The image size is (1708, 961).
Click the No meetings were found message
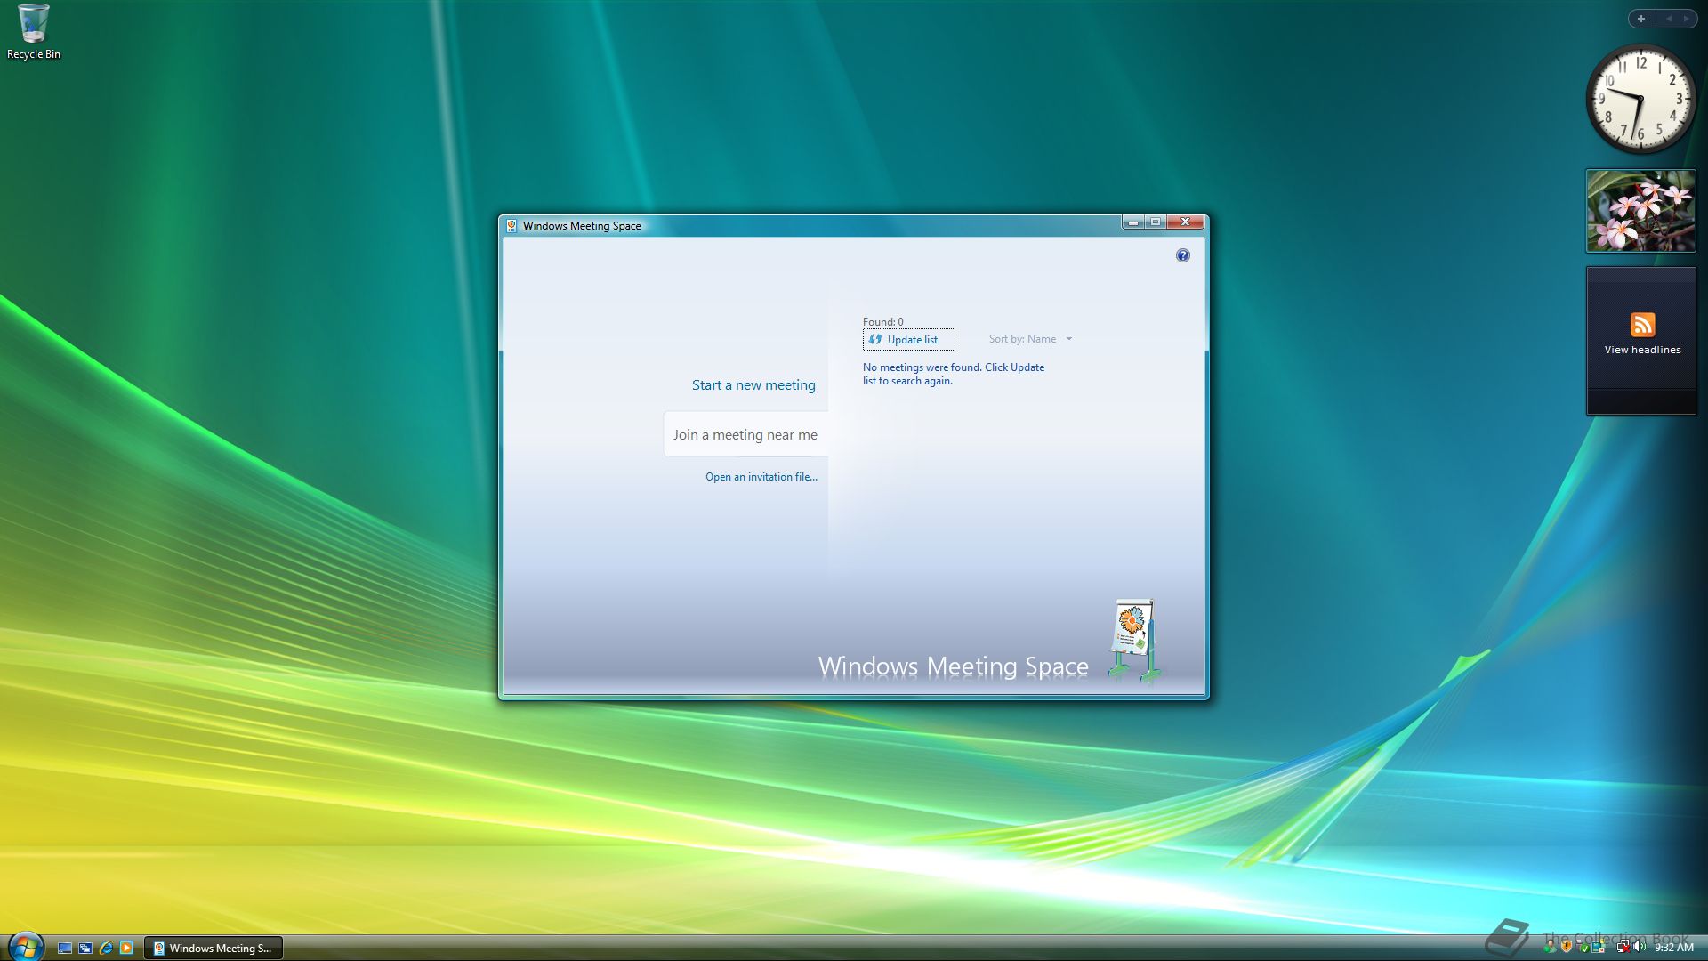pos(954,374)
